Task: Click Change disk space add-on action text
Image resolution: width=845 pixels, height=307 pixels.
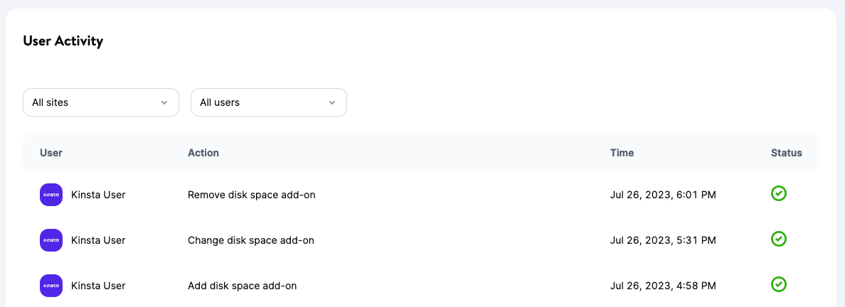Action: pos(250,240)
